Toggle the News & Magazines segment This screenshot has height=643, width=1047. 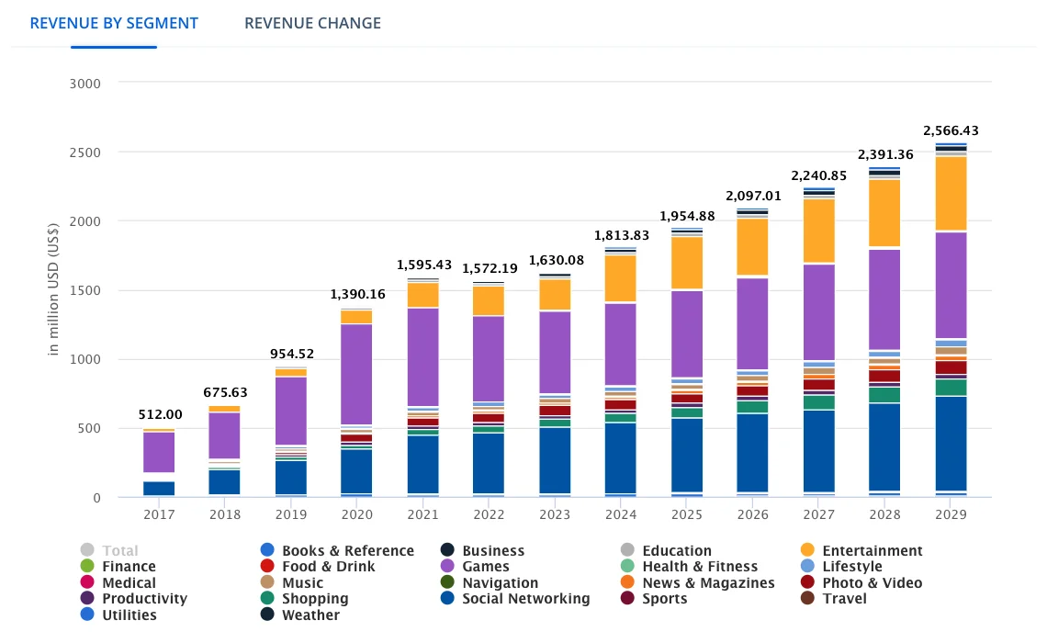627,581
